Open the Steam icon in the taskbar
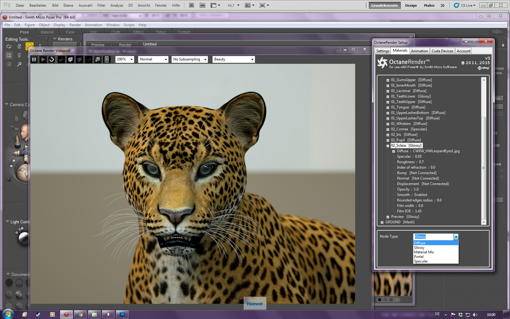This screenshot has height=319, width=510. [x=39, y=314]
